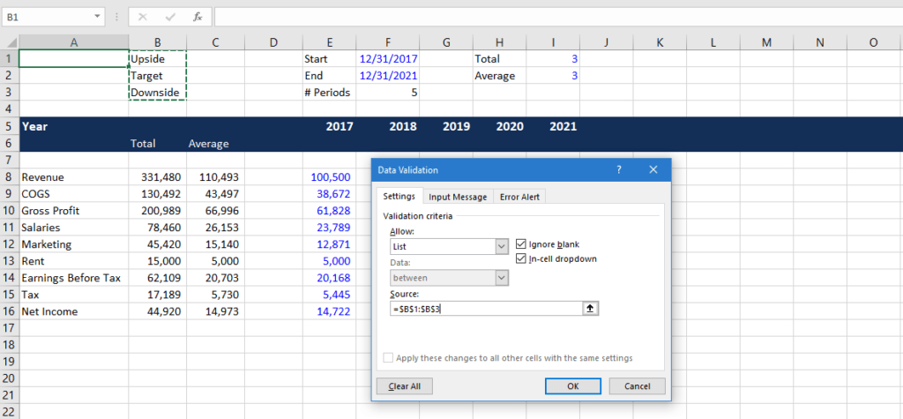Click the Start date 12/31/2017 cell
The height and width of the screenshot is (419, 903).
(388, 59)
